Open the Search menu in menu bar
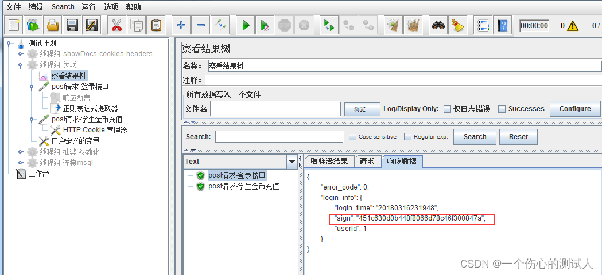Screen dimensions: 602x275 click(63, 7)
